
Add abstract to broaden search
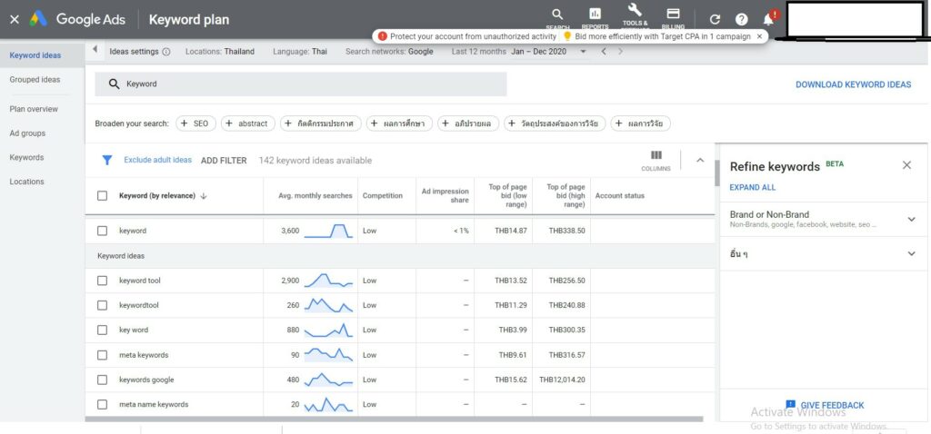tap(248, 123)
